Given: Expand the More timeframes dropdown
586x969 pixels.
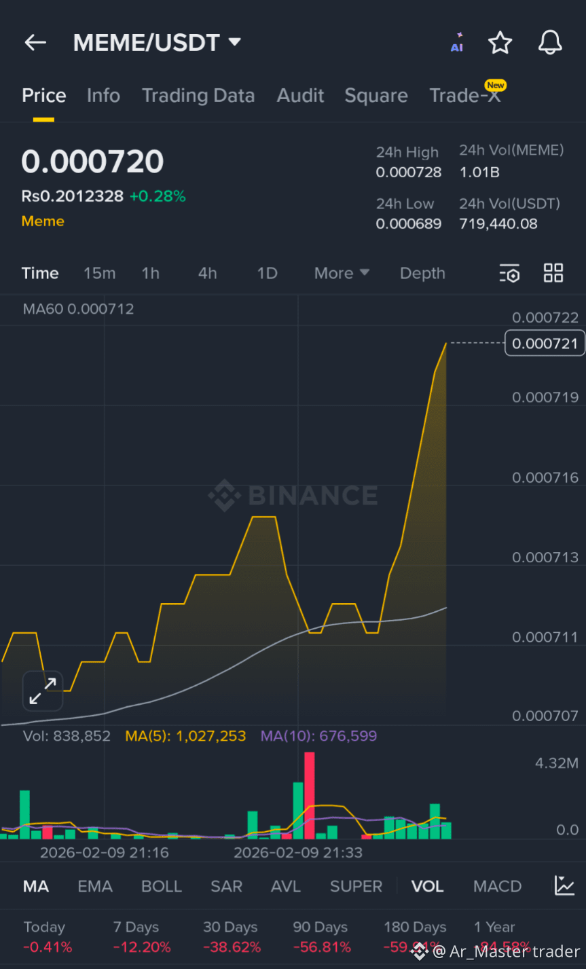Looking at the screenshot, I should 342,273.
